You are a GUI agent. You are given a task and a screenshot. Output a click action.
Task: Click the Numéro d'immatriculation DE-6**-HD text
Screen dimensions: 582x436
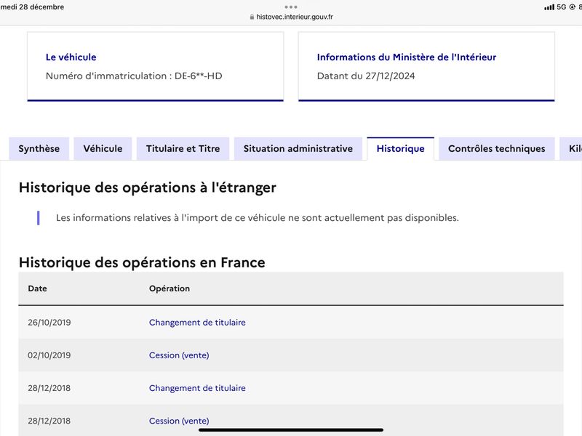pyautogui.click(x=134, y=76)
